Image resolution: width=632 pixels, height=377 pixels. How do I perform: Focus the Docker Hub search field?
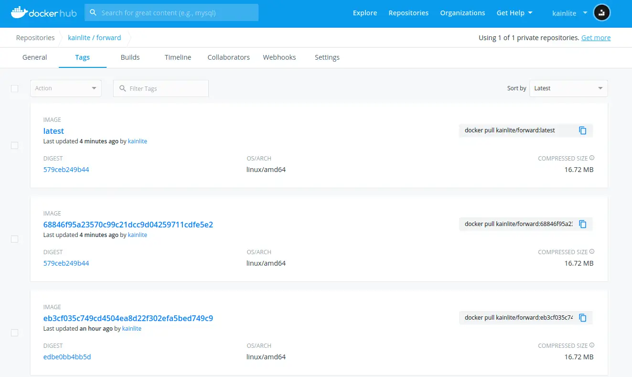tap(171, 12)
